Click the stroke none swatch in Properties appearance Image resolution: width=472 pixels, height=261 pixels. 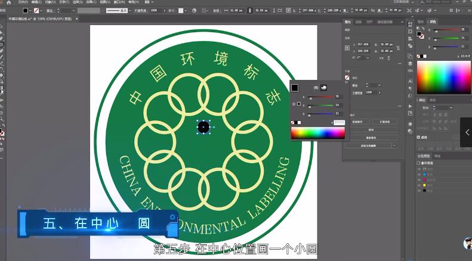[x=347, y=78]
